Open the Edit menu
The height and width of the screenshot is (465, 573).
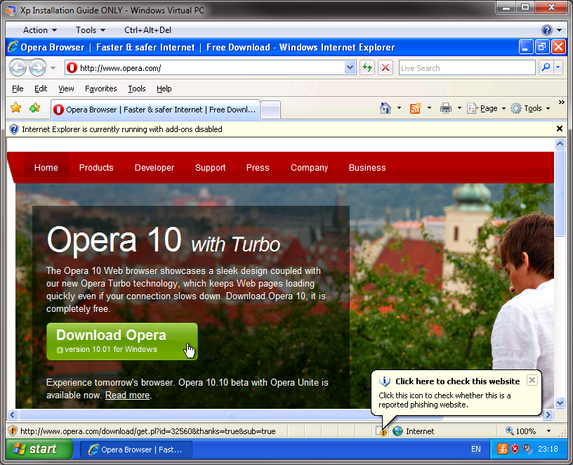41,89
